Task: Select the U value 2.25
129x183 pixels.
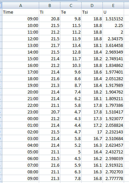Action: coord(113,25)
